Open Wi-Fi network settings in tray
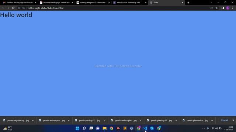 (213, 128)
